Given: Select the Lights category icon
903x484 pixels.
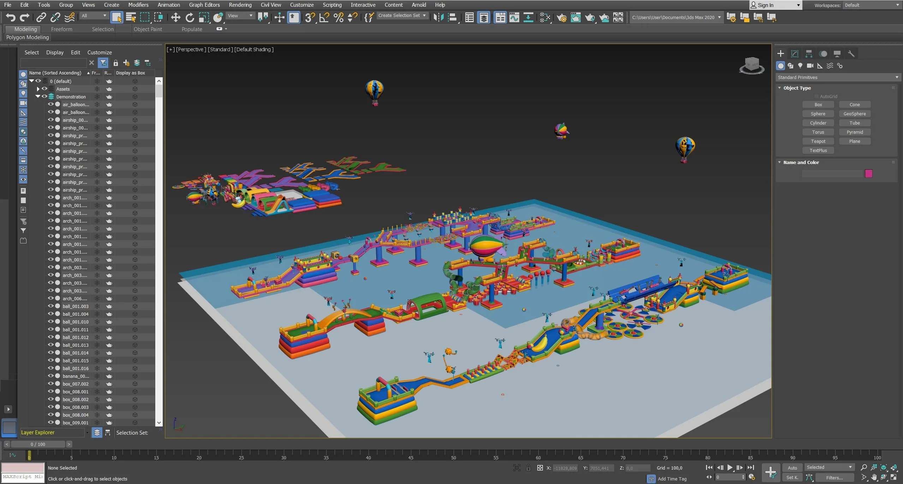Looking at the screenshot, I should pyautogui.click(x=800, y=66).
